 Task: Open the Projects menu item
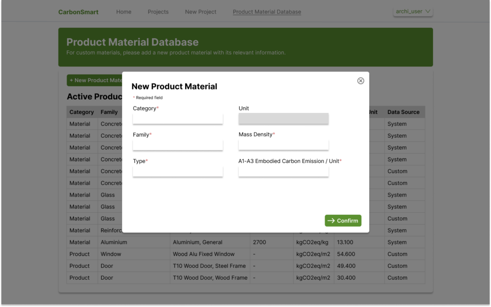coord(158,12)
